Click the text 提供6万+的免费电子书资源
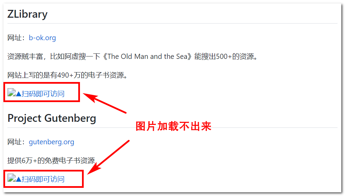 point(51,161)
